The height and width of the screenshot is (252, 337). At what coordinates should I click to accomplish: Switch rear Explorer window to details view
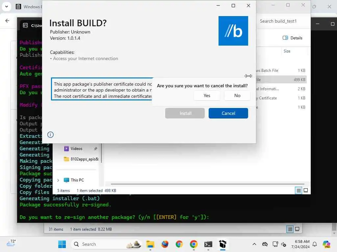coord(290,229)
